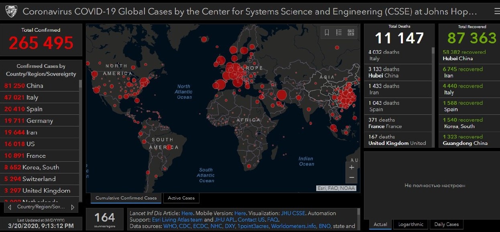Open the Worldometers.info link

click(293, 226)
